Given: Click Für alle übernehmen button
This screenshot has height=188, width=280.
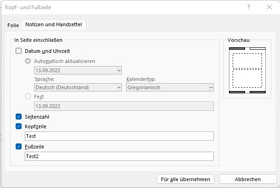Looking at the screenshot, I should point(185,179).
